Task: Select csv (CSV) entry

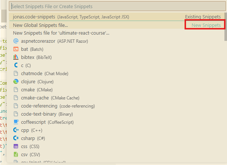Action: point(117,154)
